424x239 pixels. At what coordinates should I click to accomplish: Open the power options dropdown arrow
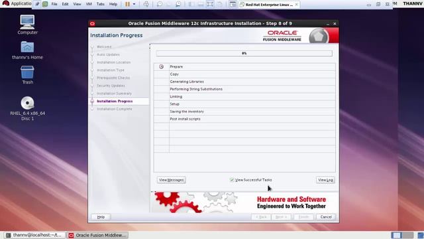click(134, 4)
